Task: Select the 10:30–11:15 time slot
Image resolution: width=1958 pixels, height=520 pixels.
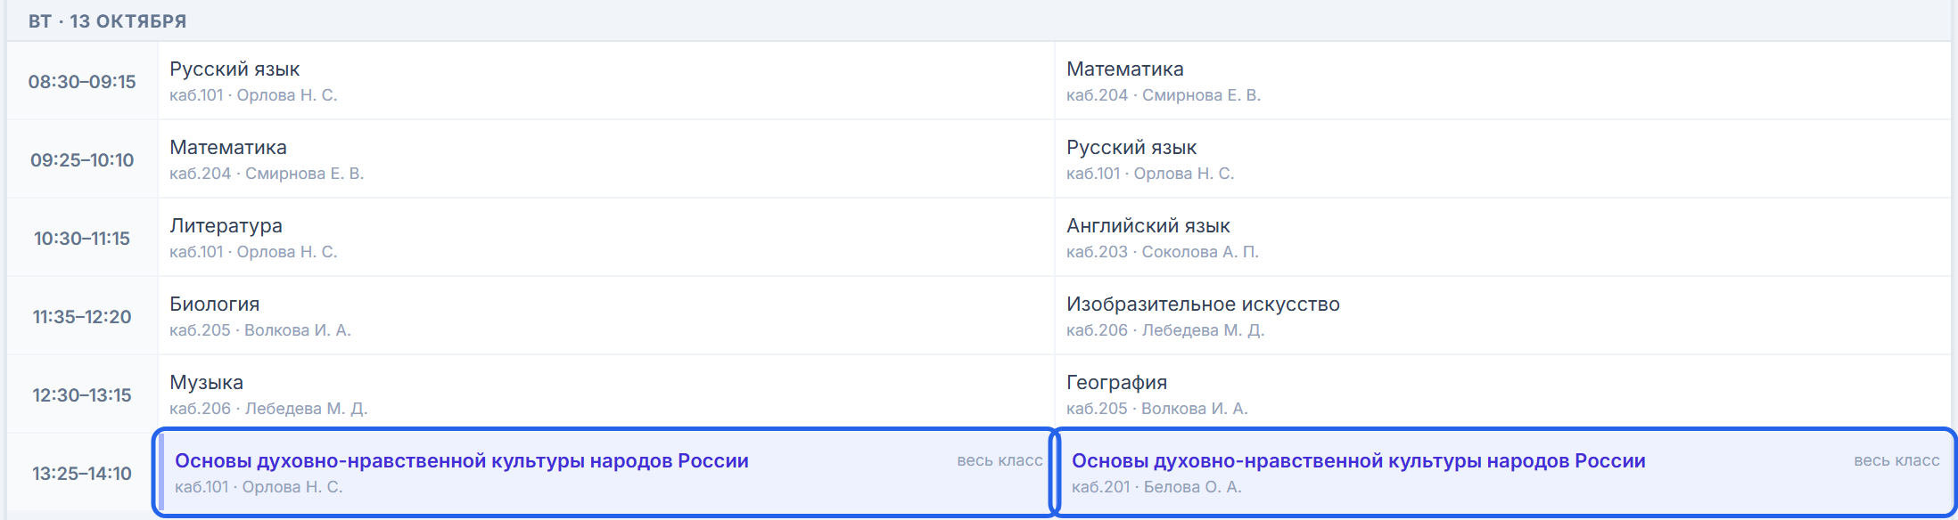Action: coord(82,238)
